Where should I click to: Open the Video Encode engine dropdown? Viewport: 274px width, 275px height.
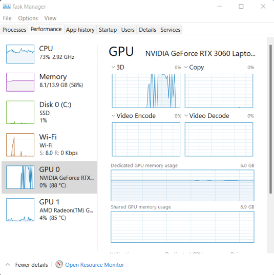(x=113, y=116)
